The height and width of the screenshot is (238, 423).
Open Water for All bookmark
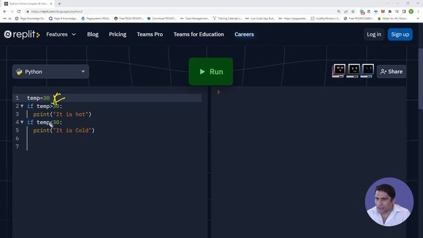click(393, 19)
